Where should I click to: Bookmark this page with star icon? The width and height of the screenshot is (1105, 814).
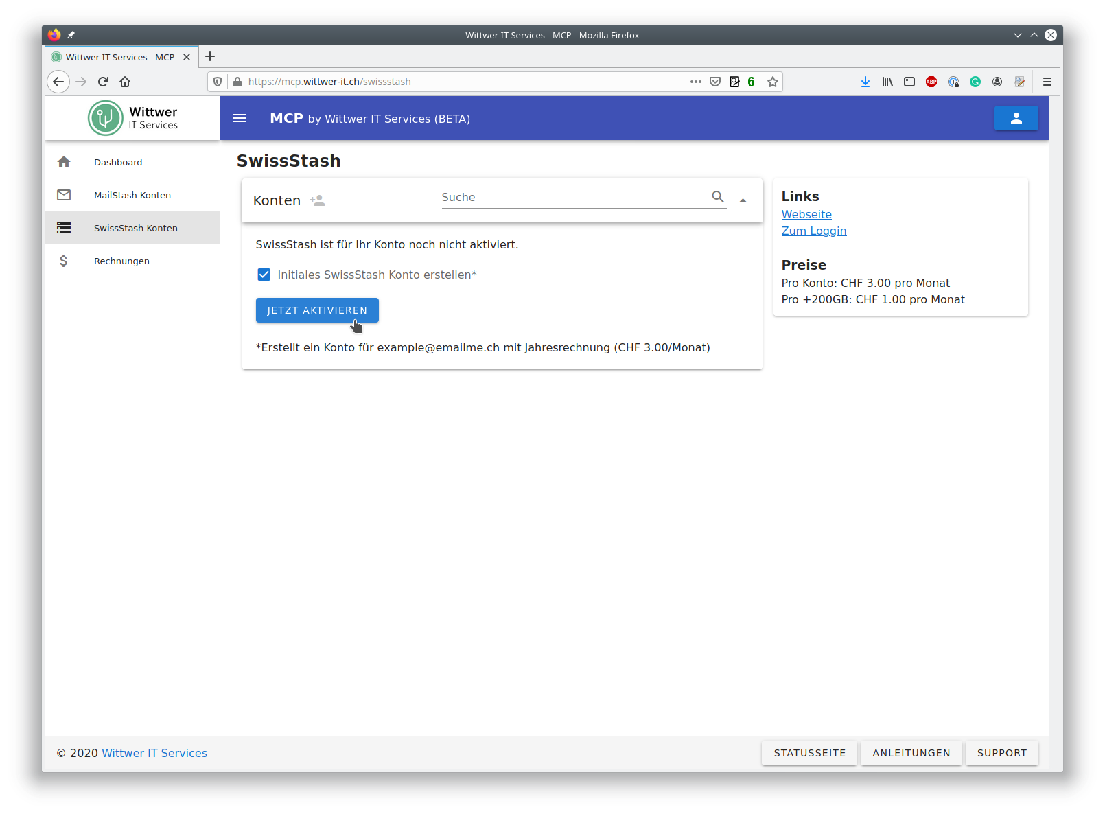773,82
